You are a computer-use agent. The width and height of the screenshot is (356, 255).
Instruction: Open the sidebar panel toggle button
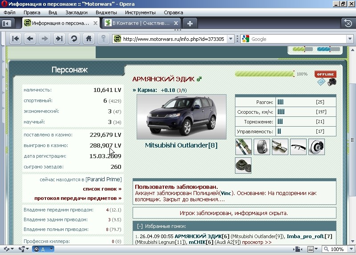pos(6,23)
